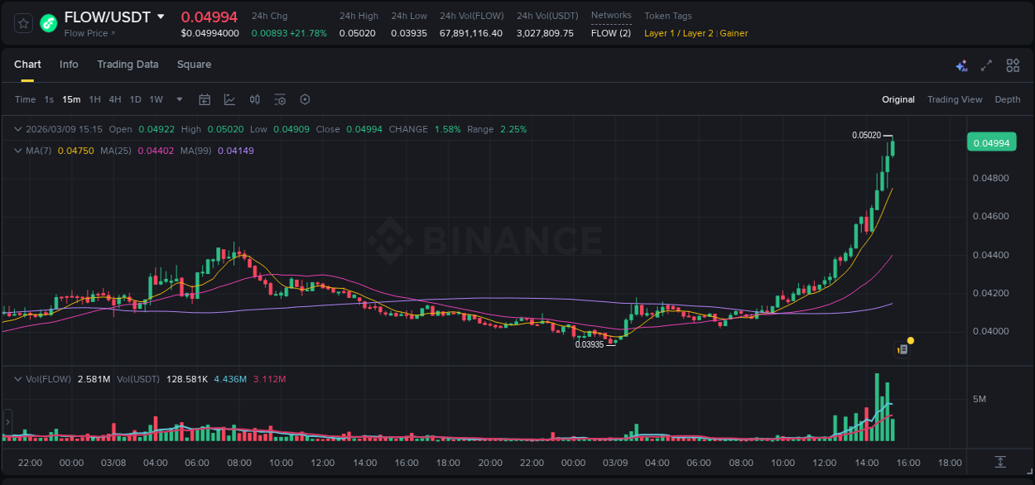The height and width of the screenshot is (485, 1035).
Task: Launch the Binance AI assistant
Action: pyautogui.click(x=961, y=65)
